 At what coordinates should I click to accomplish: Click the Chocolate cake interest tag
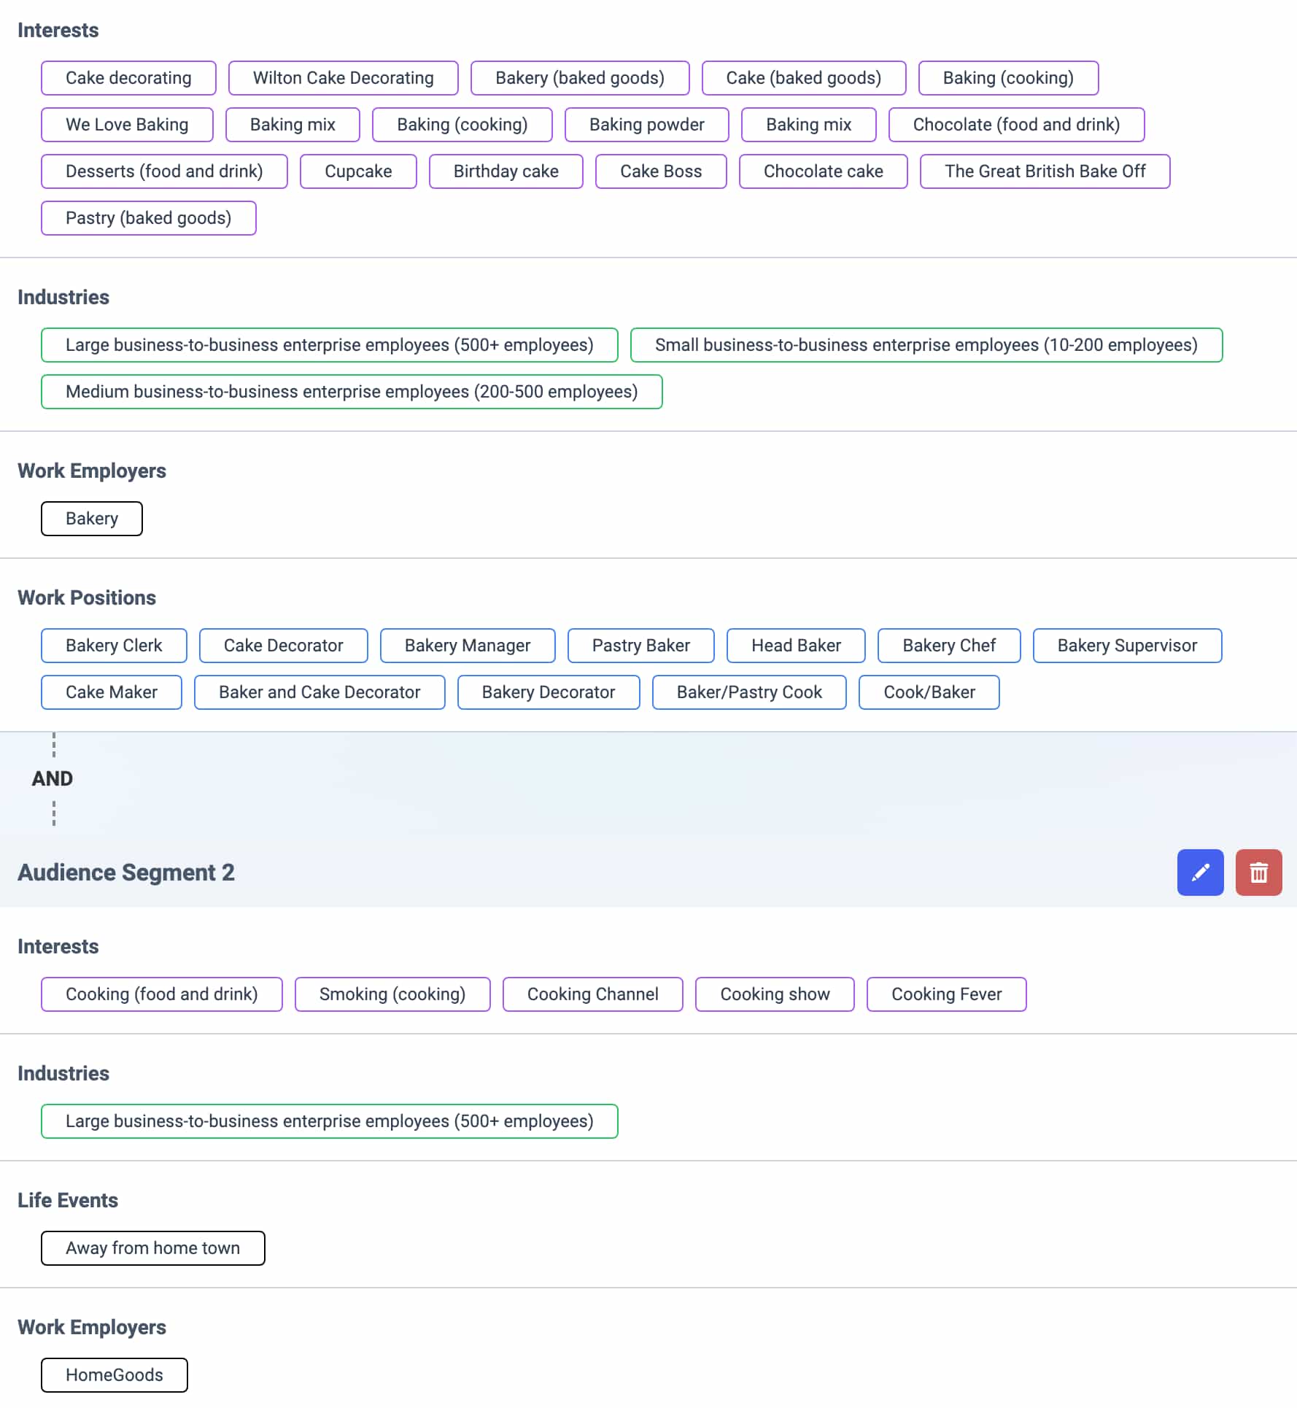tap(823, 171)
